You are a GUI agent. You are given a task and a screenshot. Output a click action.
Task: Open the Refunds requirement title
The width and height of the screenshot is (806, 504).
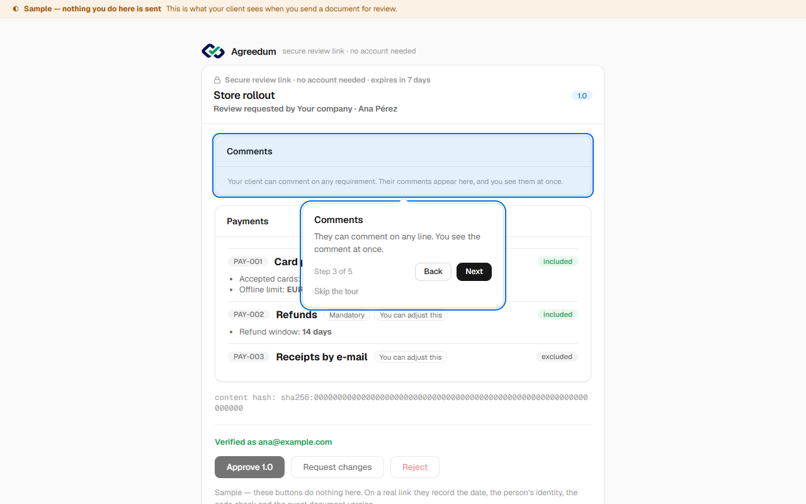pos(297,315)
